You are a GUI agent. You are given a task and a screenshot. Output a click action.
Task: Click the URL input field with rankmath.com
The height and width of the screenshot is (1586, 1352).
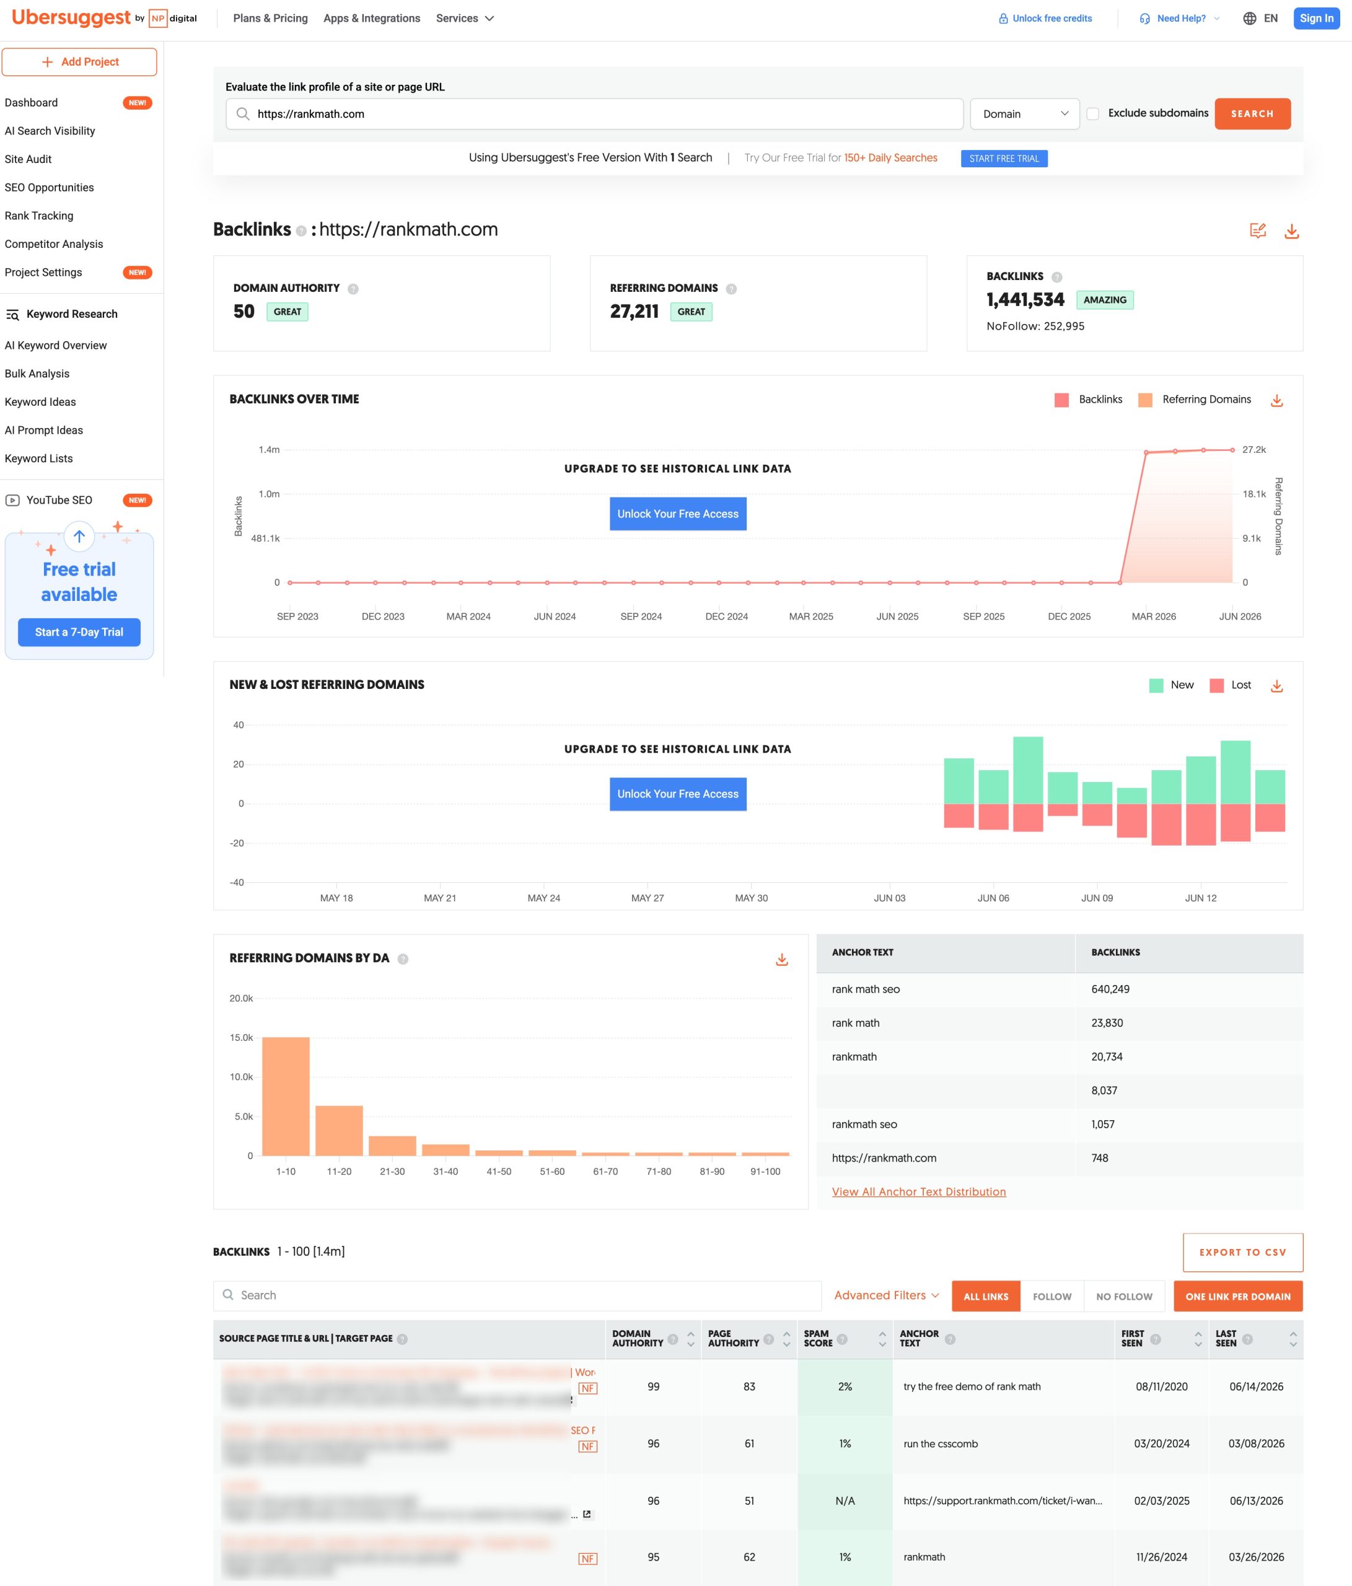594,114
